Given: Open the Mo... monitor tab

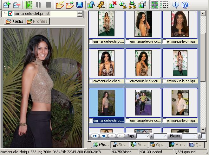Looking at the screenshot, I should [x=177, y=145].
